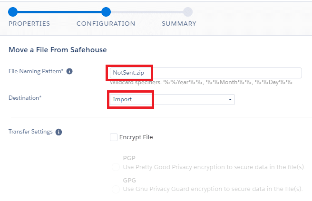Click the Destination dropdown arrow
The height and width of the screenshot is (201, 312).
point(230,99)
